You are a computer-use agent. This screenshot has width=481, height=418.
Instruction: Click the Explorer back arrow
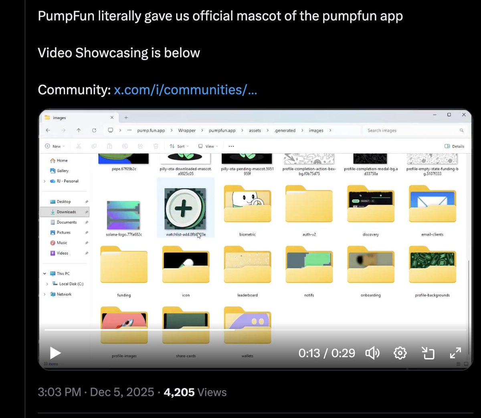tap(48, 130)
